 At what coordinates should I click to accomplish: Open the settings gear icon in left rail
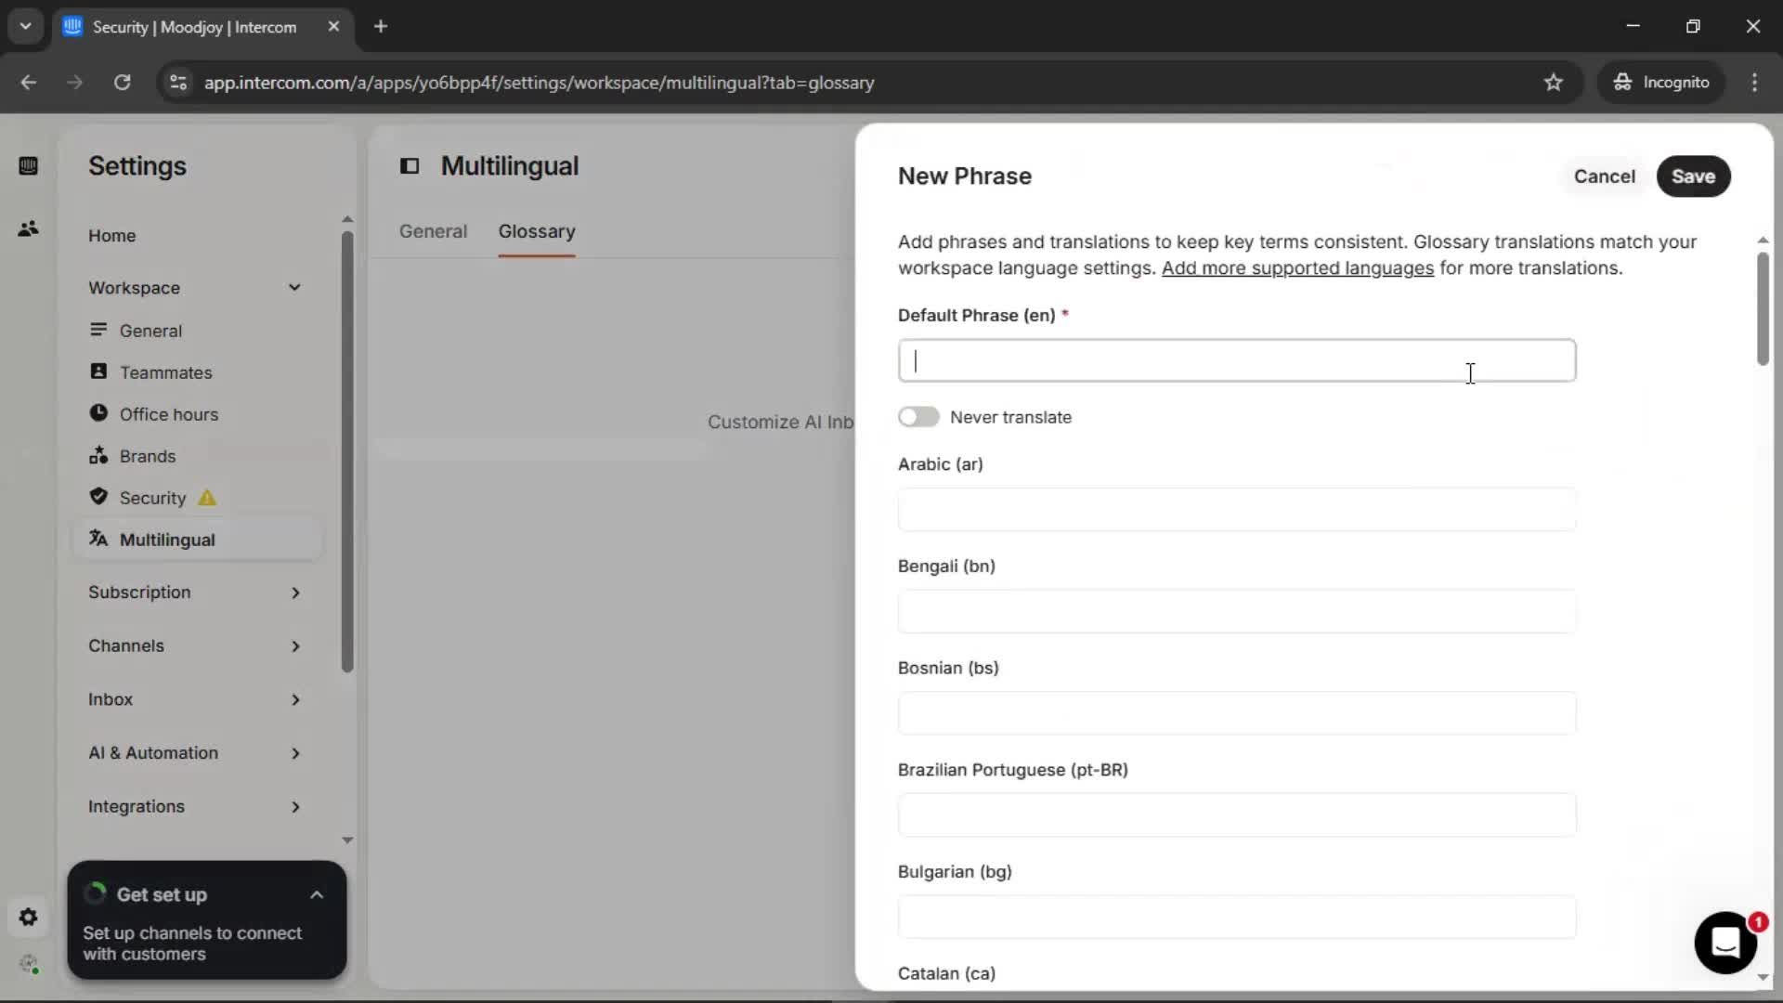pos(28,918)
